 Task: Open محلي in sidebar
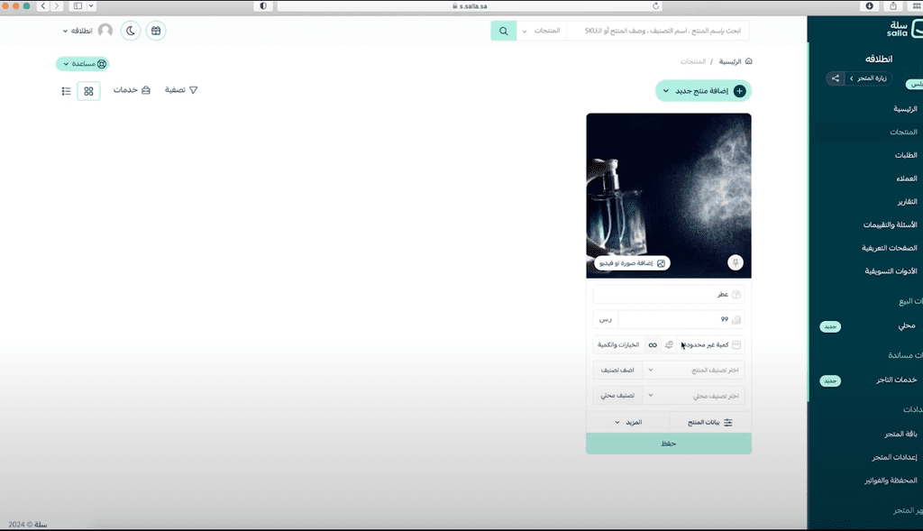click(907, 325)
